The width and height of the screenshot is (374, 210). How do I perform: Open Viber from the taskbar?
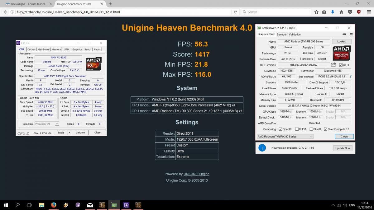tap(78, 205)
